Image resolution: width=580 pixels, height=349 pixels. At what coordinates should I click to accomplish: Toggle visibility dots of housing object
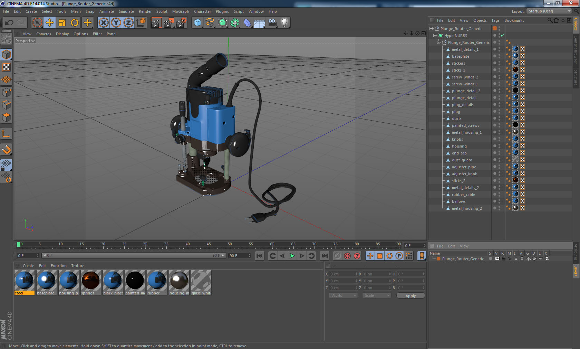click(499, 146)
